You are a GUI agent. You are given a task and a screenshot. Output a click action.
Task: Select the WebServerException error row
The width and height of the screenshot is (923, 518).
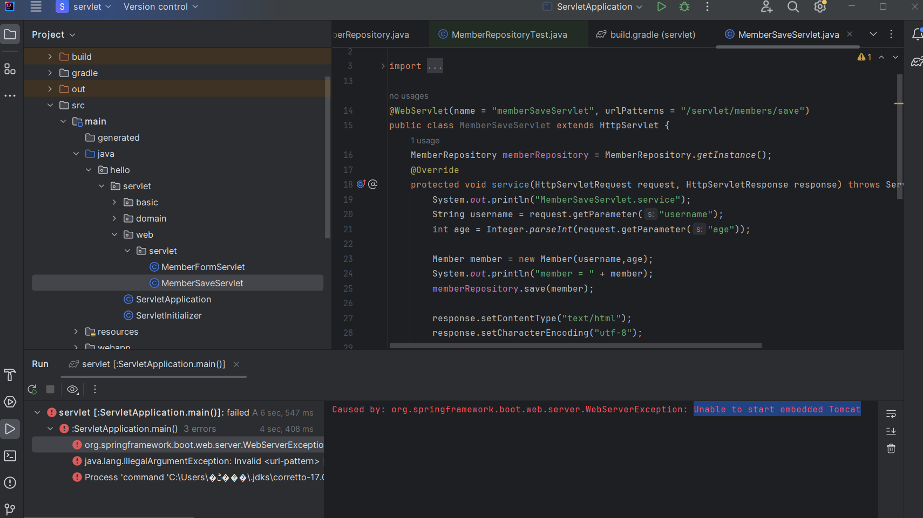coord(178,445)
